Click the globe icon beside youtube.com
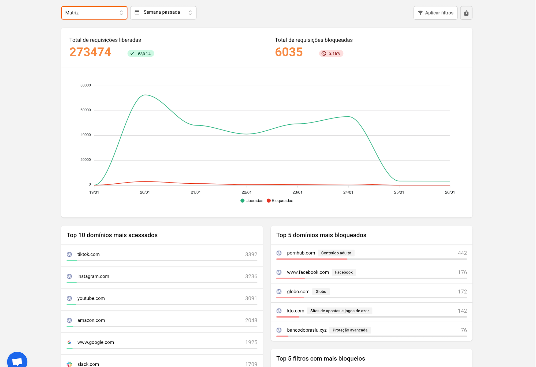The image size is (536, 367). coord(69,298)
